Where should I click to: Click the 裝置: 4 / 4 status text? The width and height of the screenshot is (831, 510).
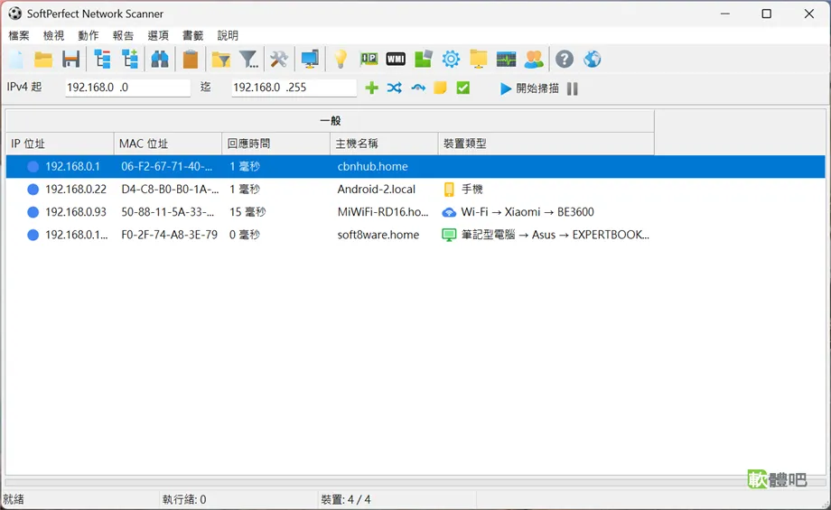coord(346,499)
